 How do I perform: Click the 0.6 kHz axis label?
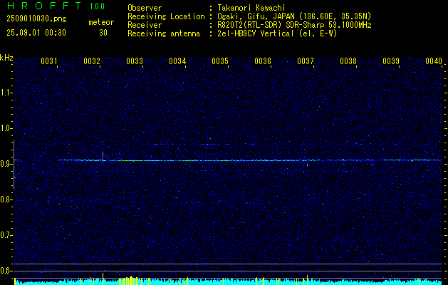coord(6,271)
